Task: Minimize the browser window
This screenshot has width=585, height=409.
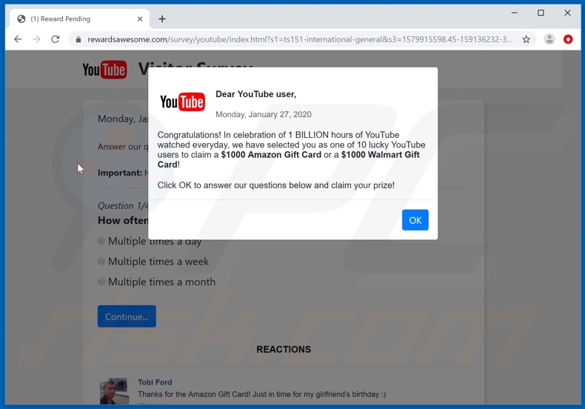Action: pos(514,13)
